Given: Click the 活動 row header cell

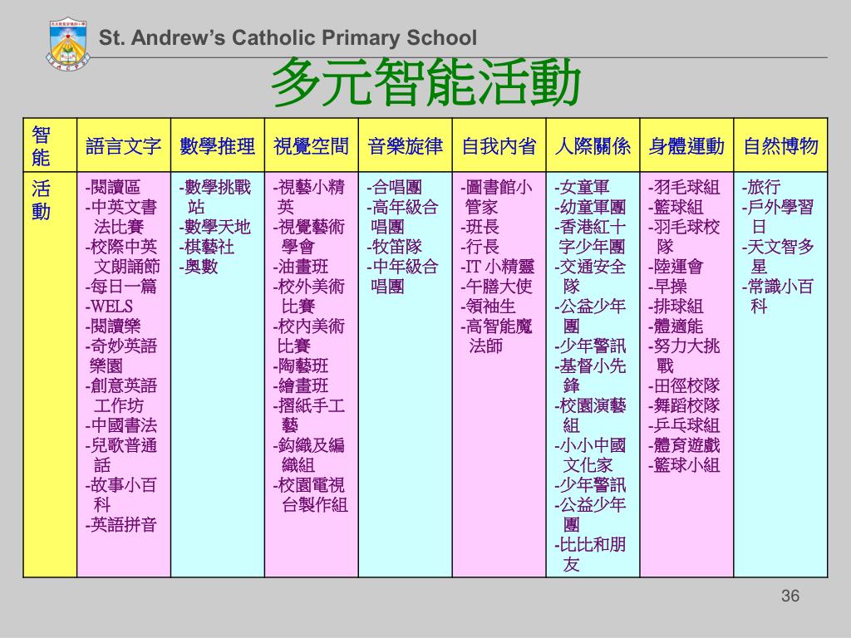Looking at the screenshot, I should (50, 375).
